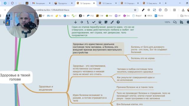This screenshot has width=189, height=106.
Task: Open the Ad Meta bookmark
Action: tap(50, 16)
